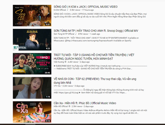This screenshot has width=165, height=125.
Task: Click the goo.gl/XUJuqj description of VTV Go video
Action: 99,91
